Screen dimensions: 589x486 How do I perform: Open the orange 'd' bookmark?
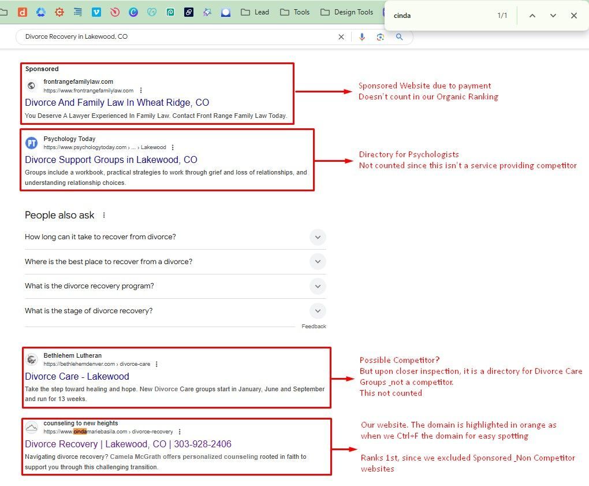[x=22, y=12]
